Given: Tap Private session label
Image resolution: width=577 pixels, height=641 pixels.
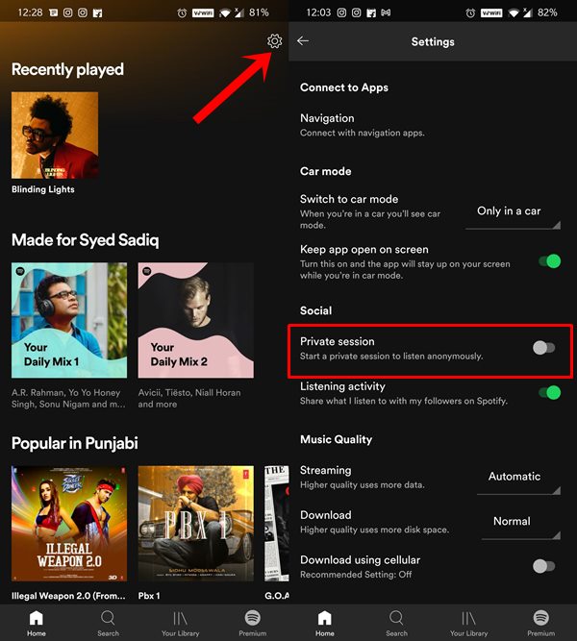Looking at the screenshot, I should 338,341.
